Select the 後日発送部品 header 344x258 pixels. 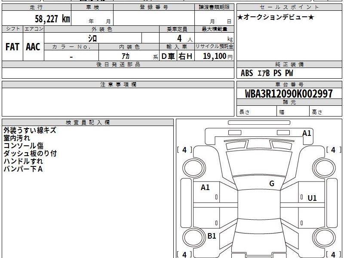pos(118,64)
